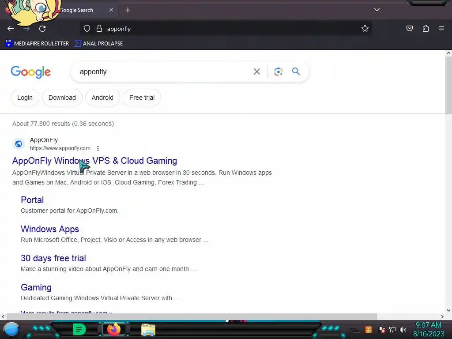Open the Gaming sitelink
The width and height of the screenshot is (452, 339).
tap(36, 287)
